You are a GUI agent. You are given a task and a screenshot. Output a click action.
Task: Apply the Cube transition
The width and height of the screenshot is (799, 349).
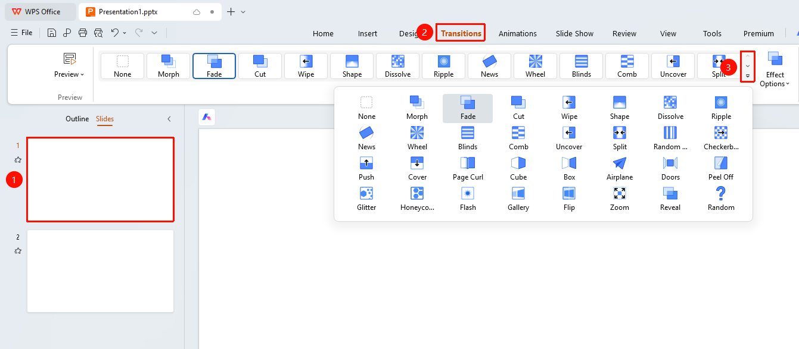pos(518,168)
